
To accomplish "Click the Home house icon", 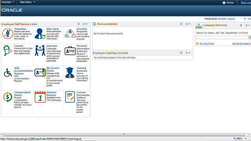I will 224,3.
